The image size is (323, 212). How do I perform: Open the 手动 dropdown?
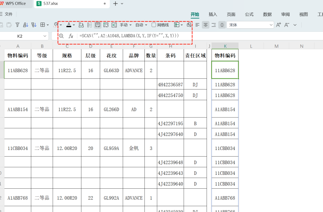point(126,25)
